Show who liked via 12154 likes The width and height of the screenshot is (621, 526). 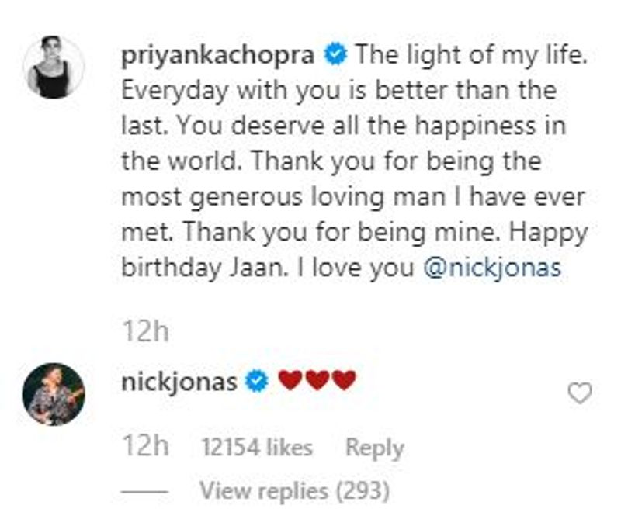[x=256, y=448]
